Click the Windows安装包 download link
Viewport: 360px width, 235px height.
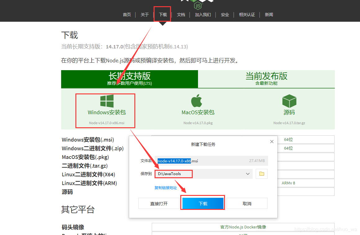pos(107,112)
